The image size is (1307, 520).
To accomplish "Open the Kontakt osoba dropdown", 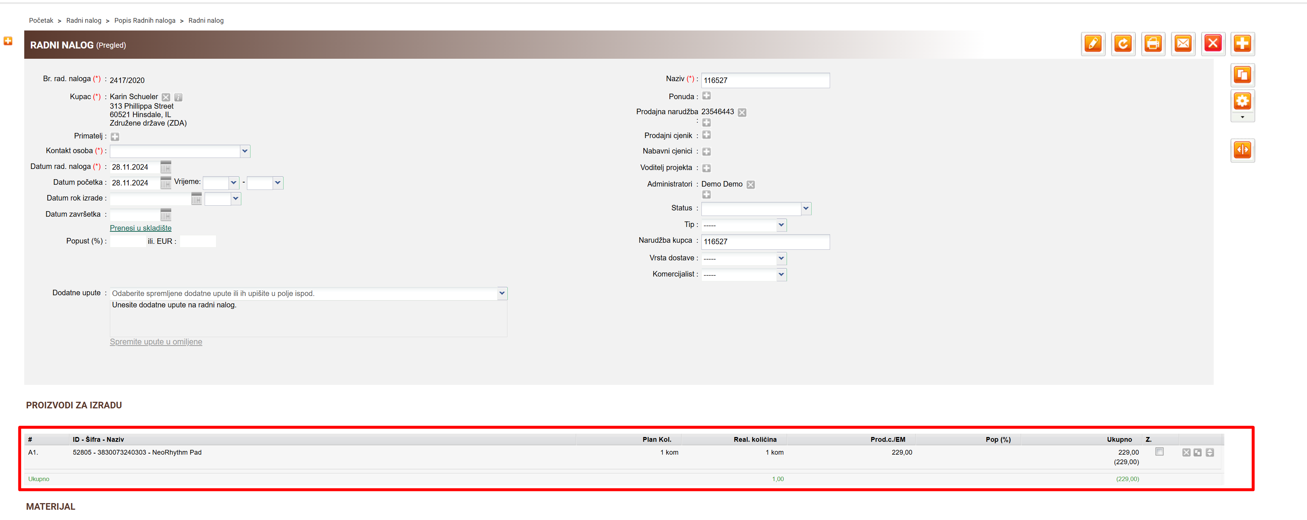I will tap(245, 151).
